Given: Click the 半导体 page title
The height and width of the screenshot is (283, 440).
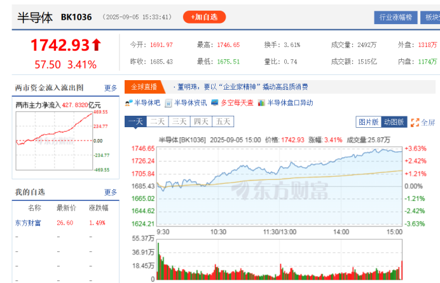Looking at the screenshot, I should point(35,17).
